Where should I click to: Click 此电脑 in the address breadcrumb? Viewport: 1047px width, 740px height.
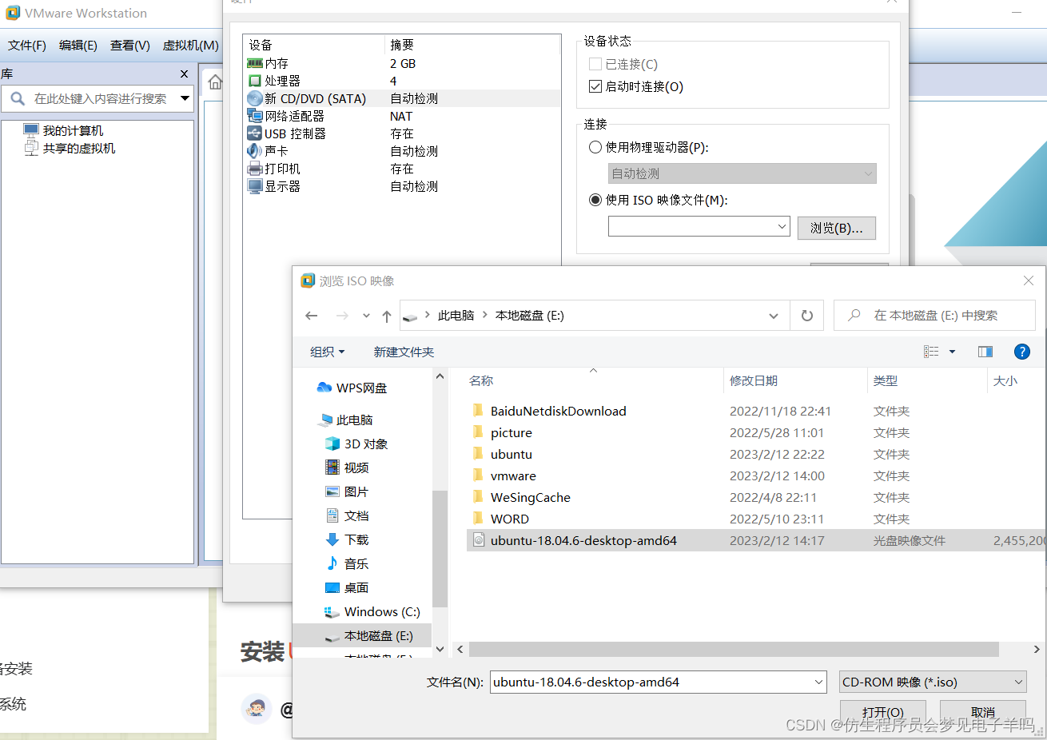(456, 316)
